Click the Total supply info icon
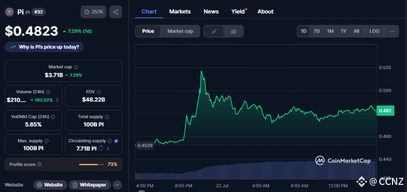The height and width of the screenshot is (192, 407). point(107,117)
